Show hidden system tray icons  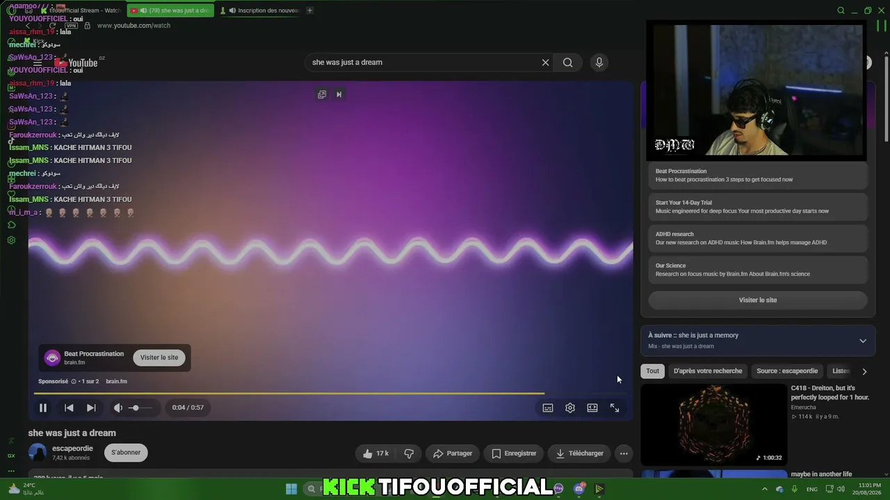764,490
